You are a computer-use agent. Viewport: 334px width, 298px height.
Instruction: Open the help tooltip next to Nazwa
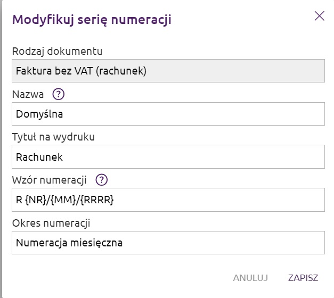[x=59, y=94]
